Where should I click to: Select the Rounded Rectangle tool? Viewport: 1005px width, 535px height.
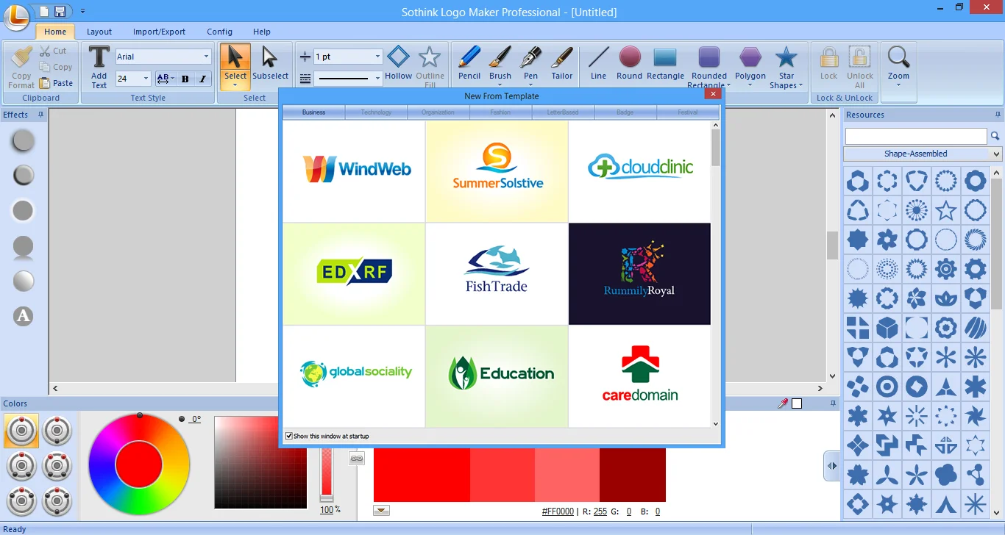709,66
